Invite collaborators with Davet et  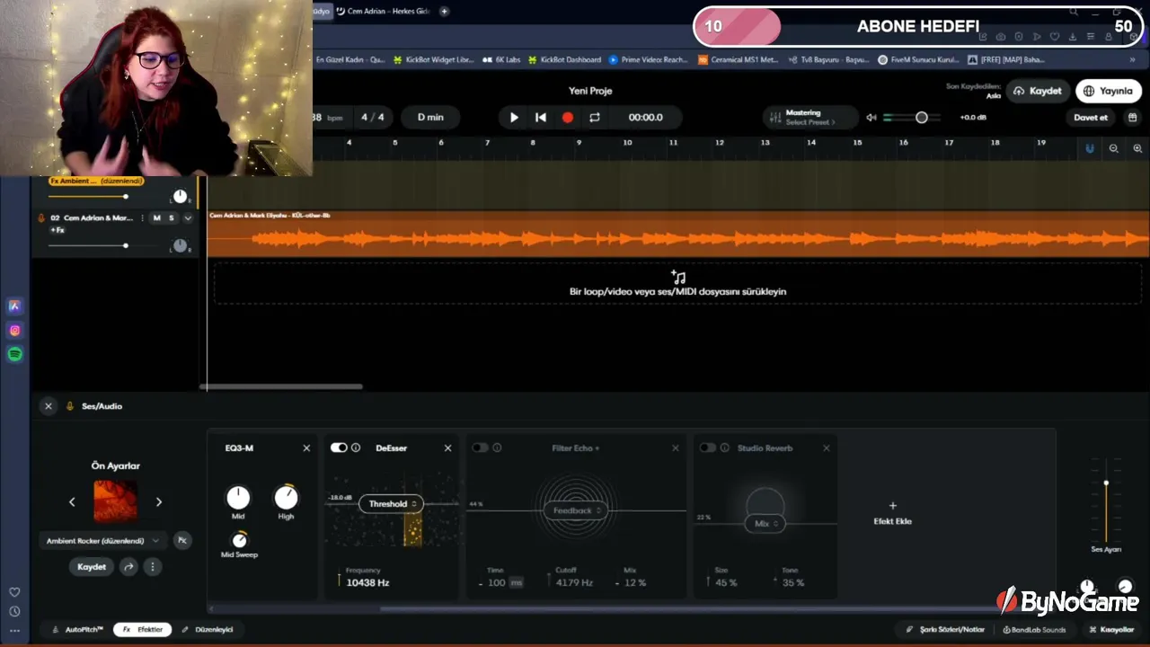tap(1091, 117)
